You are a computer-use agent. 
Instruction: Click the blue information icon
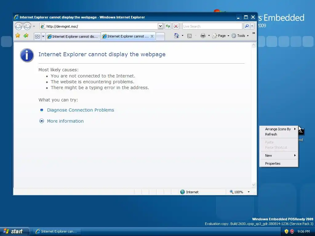[x=27, y=55]
